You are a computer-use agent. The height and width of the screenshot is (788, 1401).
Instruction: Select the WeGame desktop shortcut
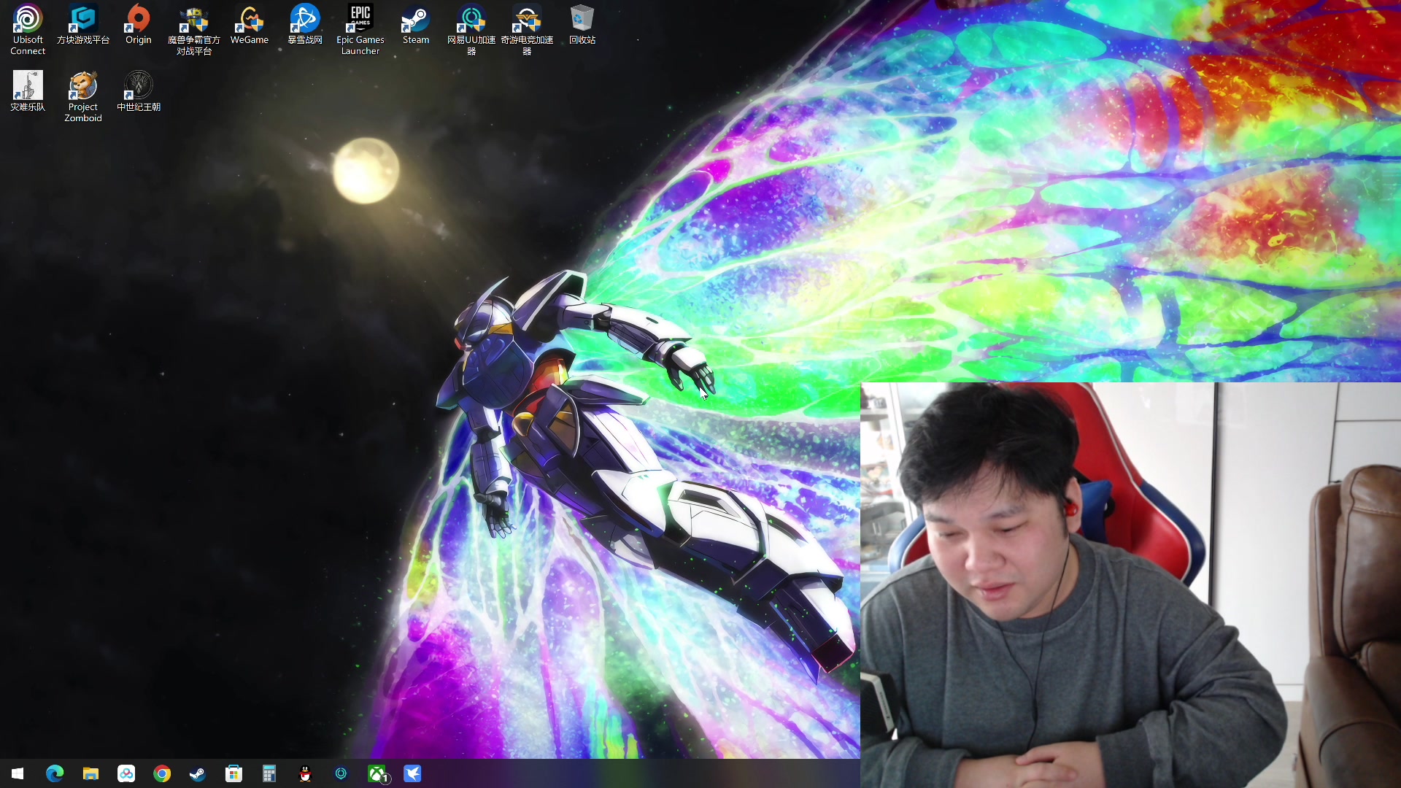pyautogui.click(x=250, y=24)
